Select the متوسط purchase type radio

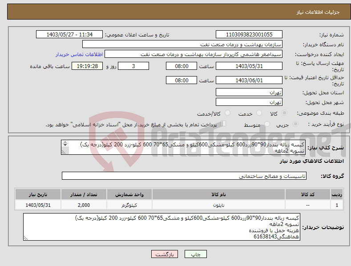pos(267,124)
